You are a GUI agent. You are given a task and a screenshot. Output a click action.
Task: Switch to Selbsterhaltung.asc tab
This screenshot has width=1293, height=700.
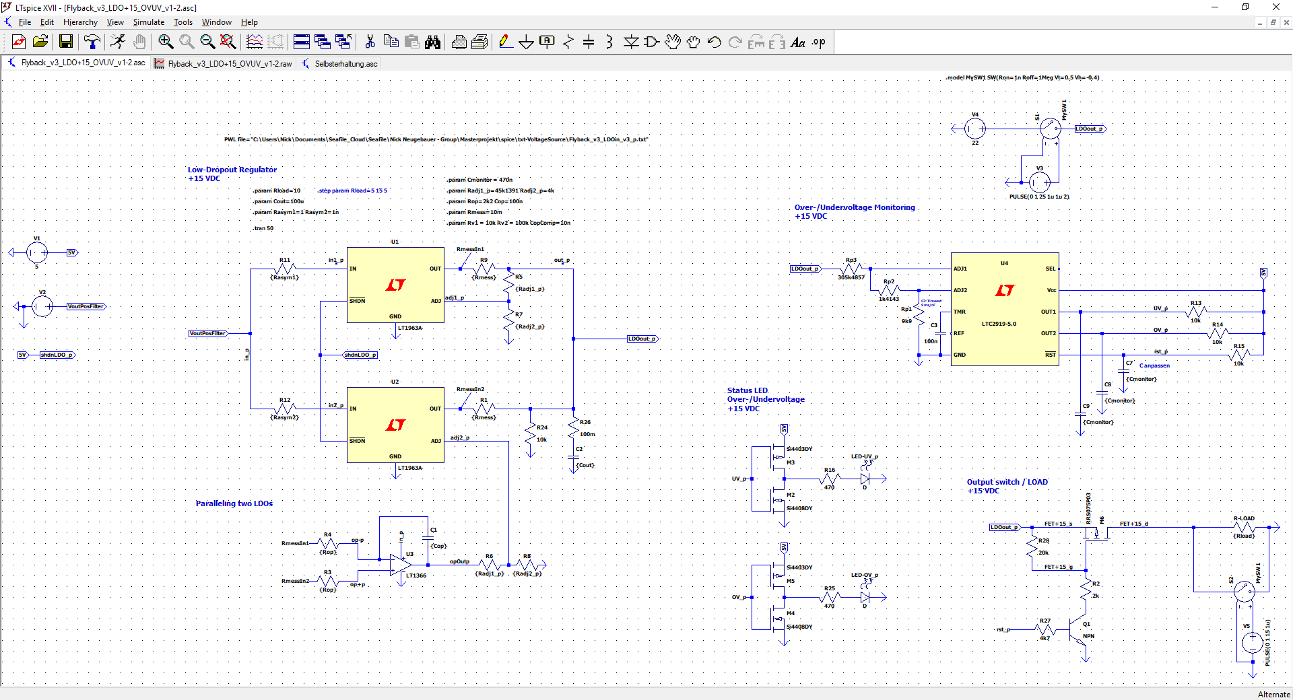pyautogui.click(x=340, y=63)
